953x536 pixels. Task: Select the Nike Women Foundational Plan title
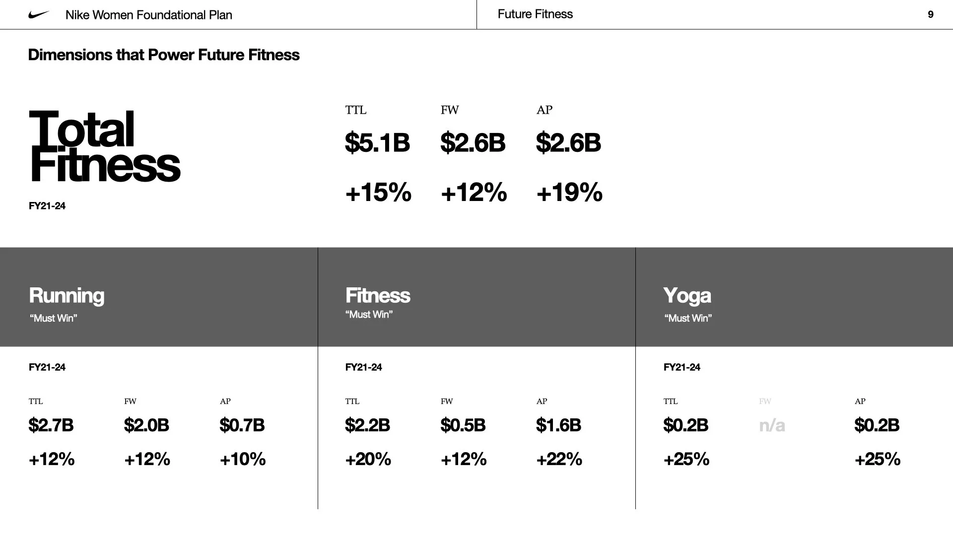[x=148, y=15]
